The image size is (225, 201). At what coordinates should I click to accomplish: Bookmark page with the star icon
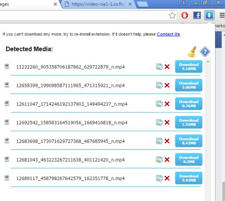172,15
